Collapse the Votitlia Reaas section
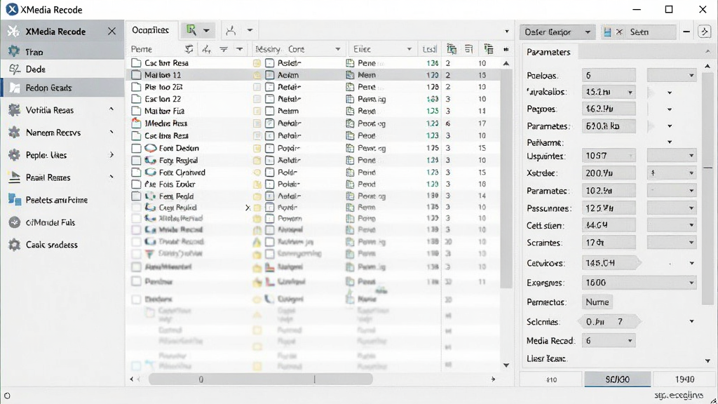 point(111,109)
